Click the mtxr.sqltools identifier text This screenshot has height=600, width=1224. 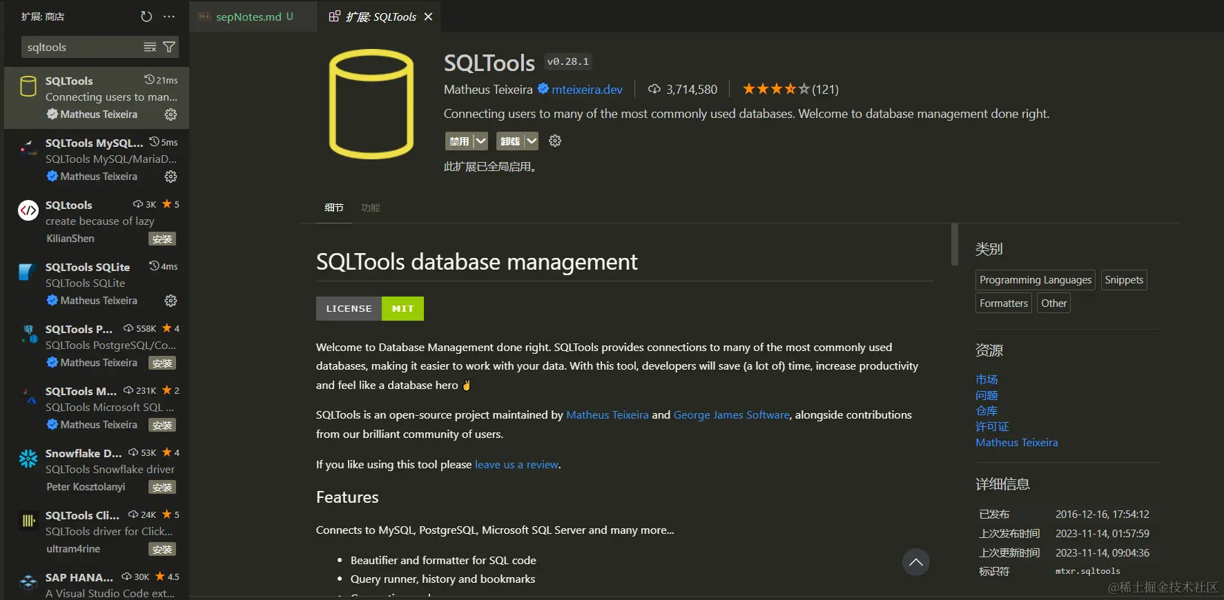coord(1088,571)
